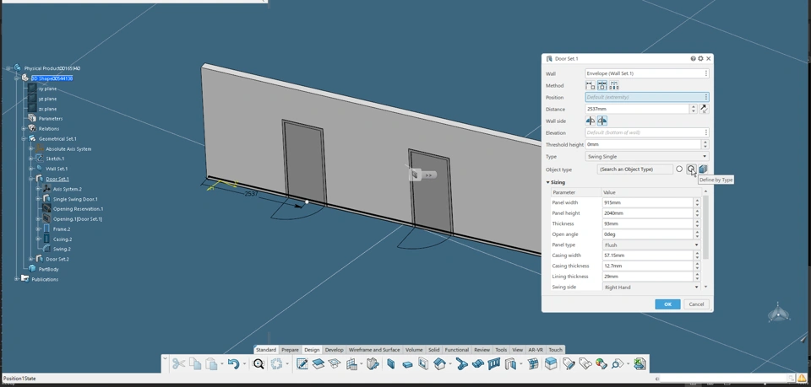Collapse the Sizing section
The width and height of the screenshot is (811, 387).
pyautogui.click(x=547, y=182)
